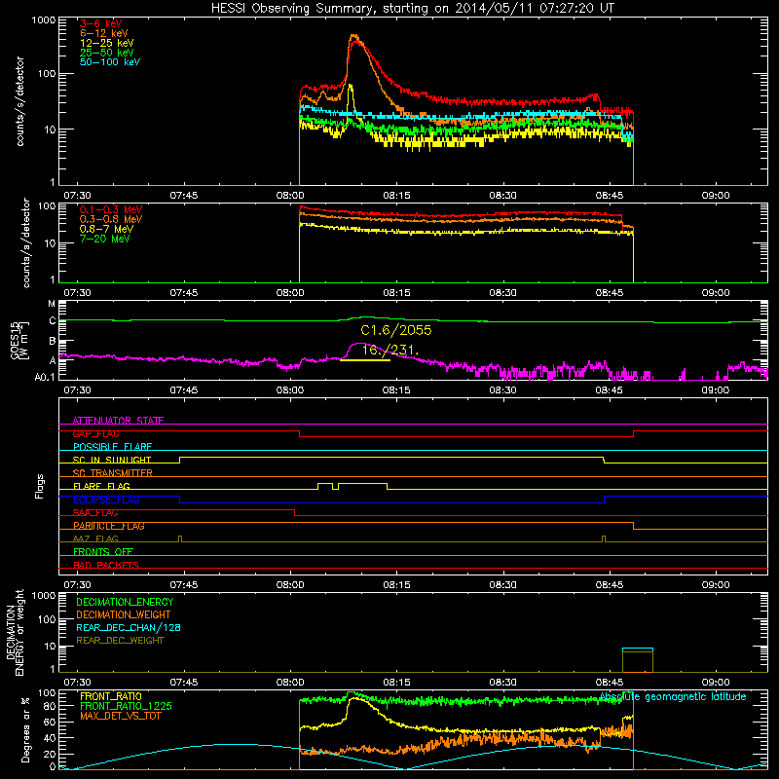Click the ATTENUATOR_STATE flag label
Image resolution: width=779 pixels, height=779 pixels.
[118, 421]
